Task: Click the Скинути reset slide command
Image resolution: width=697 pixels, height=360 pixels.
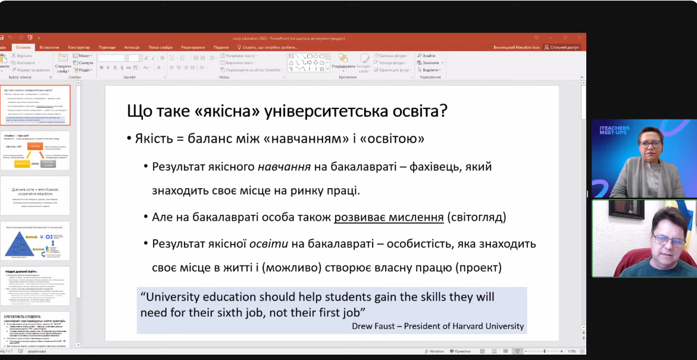Action: point(83,62)
